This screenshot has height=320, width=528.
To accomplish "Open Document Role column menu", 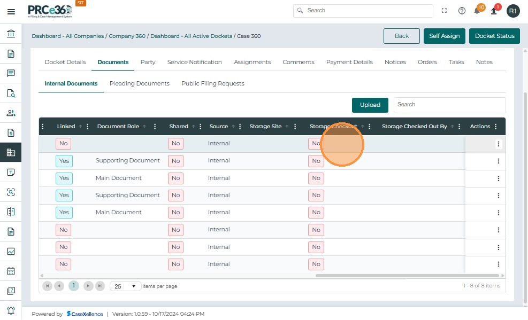I will tap(155, 127).
